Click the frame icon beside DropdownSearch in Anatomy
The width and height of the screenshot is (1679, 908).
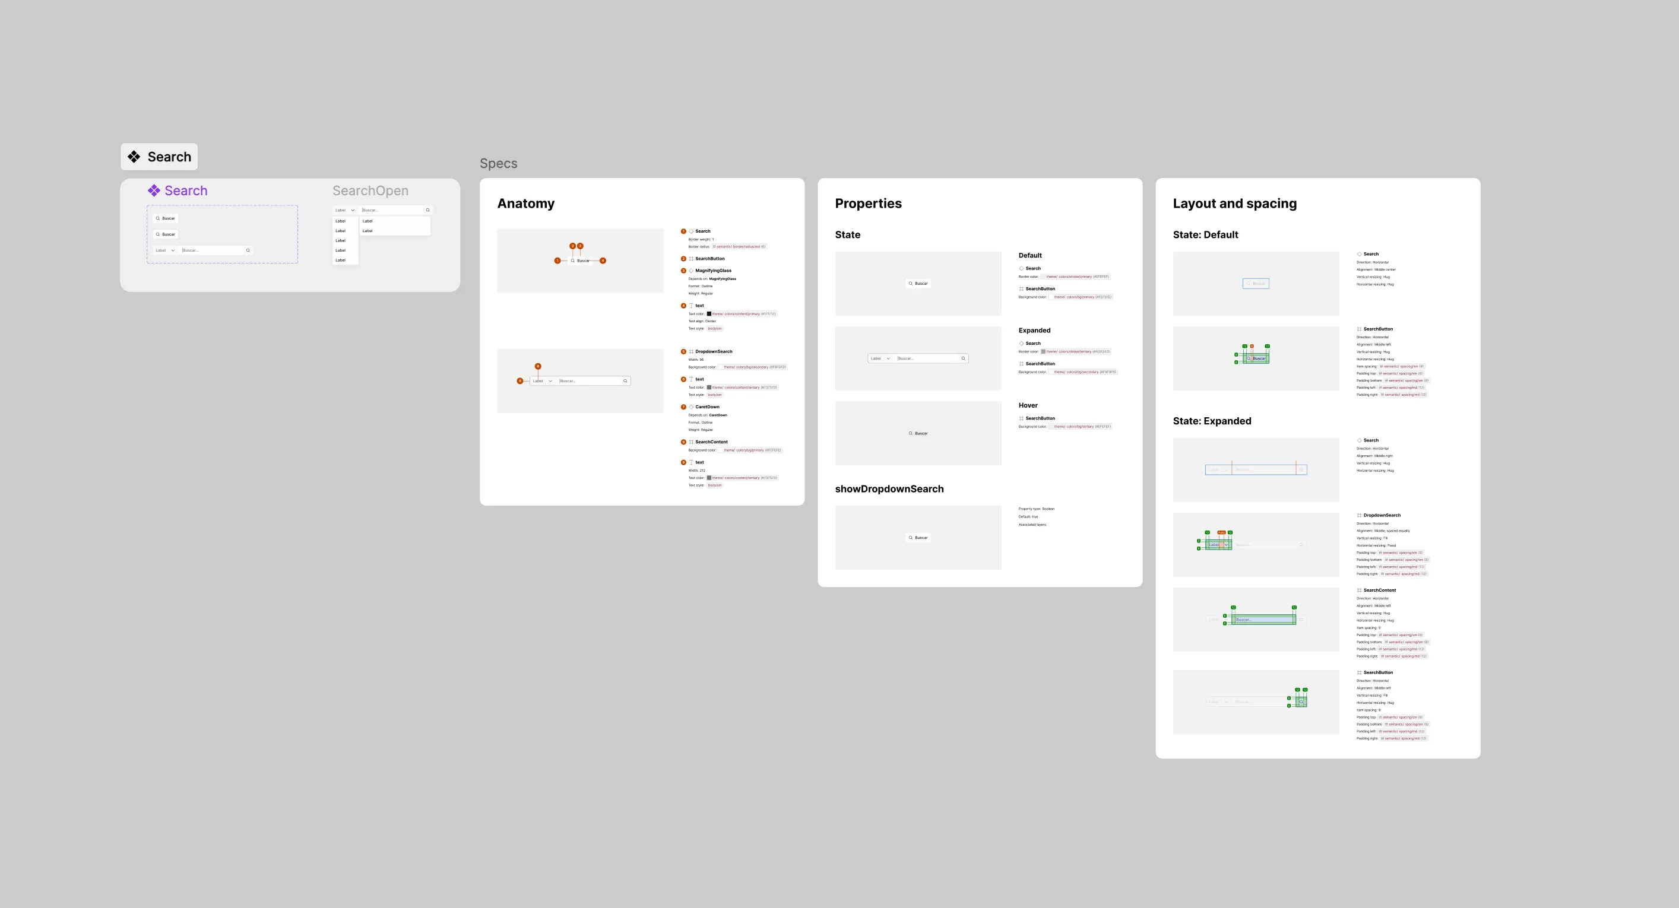692,352
